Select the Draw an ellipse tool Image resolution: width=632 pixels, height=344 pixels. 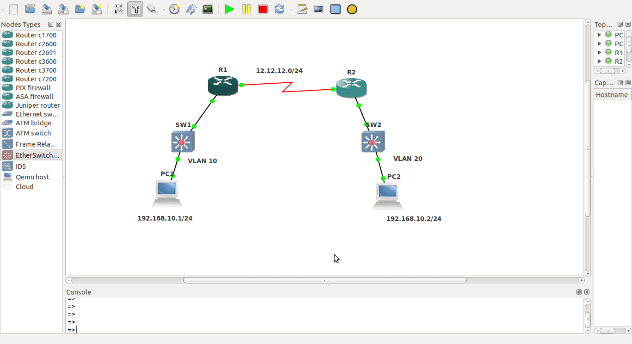[352, 9]
